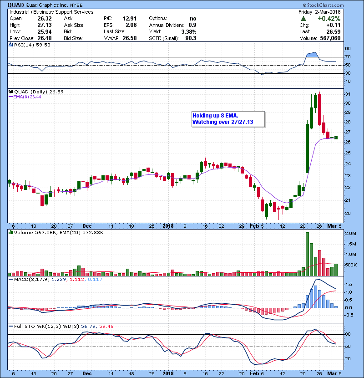Click the 'QUAD (Daily) 26.59' chart label
Viewport: 364px width, 378px height.
pos(39,92)
